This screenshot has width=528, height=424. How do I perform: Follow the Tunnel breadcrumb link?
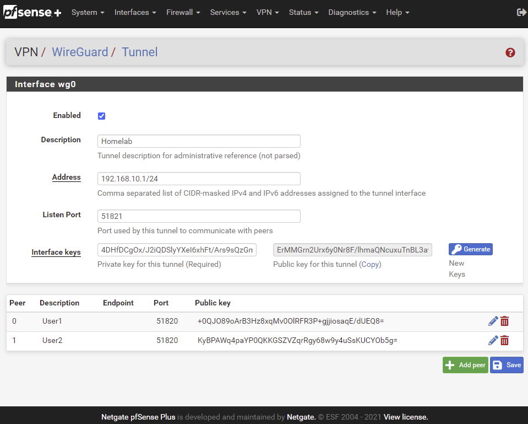point(139,52)
